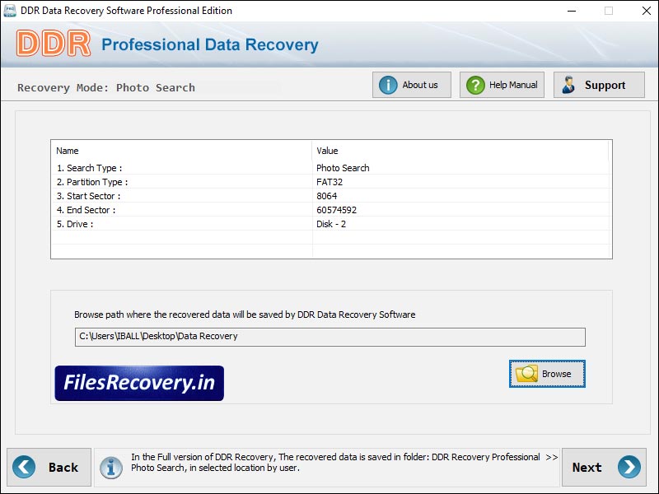This screenshot has width=659, height=494.
Task: Click the Support button
Action: pyautogui.click(x=598, y=84)
